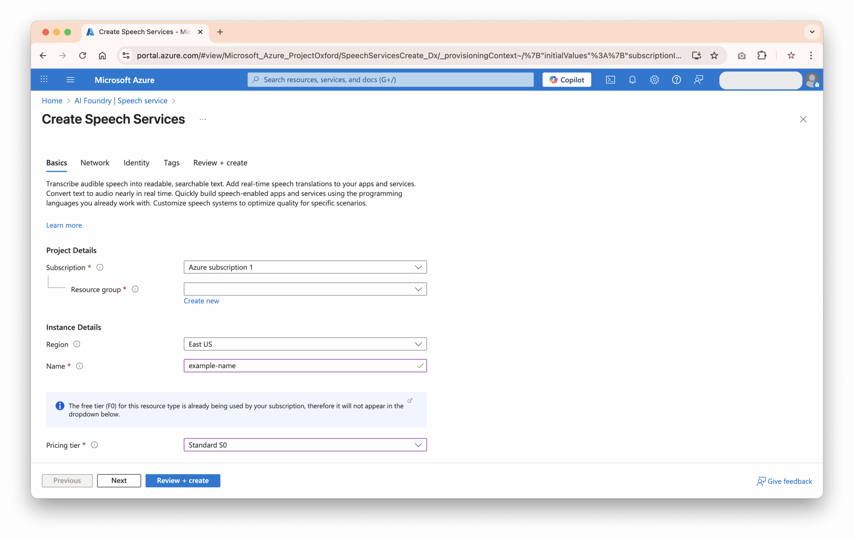The height and width of the screenshot is (539, 854).
Task: Switch to the Network tab
Action: (x=95, y=163)
